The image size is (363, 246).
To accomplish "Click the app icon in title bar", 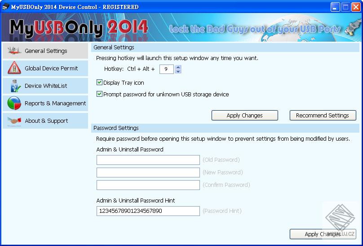I will point(5,7).
